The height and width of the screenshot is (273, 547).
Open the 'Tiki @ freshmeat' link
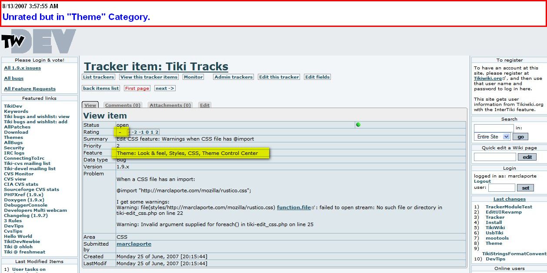click(x=25, y=252)
